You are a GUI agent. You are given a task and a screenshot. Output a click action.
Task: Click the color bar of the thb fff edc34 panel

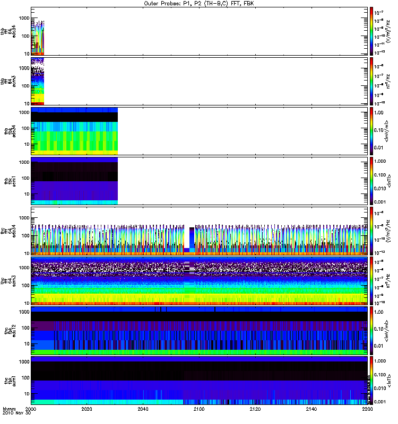coord(371,31)
